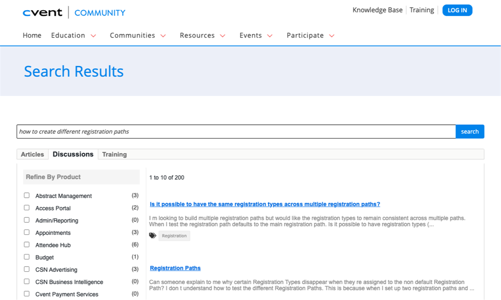The image size is (501, 300).
Task: Click the tag icon beside the Registration label
Action: point(153,235)
